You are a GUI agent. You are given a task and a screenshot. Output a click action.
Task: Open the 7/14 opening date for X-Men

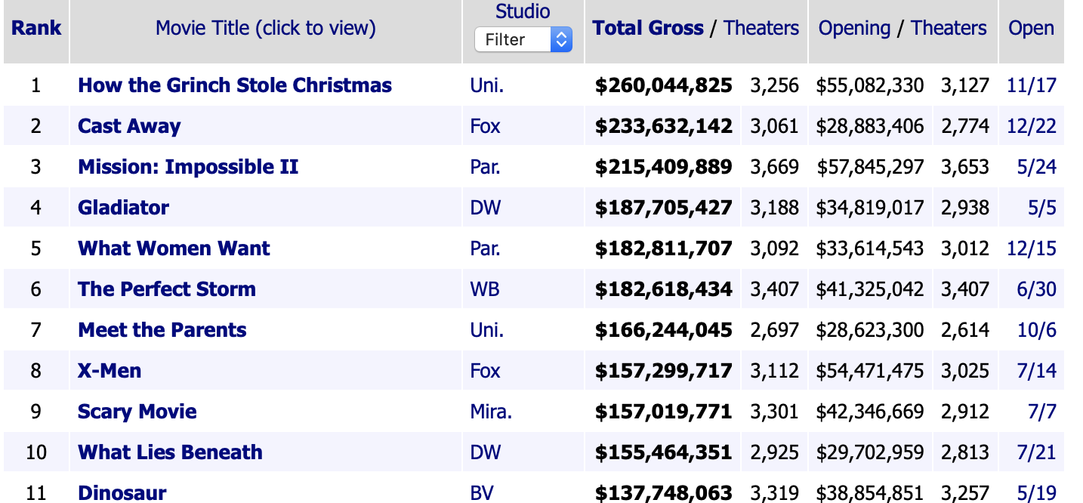[1036, 371]
